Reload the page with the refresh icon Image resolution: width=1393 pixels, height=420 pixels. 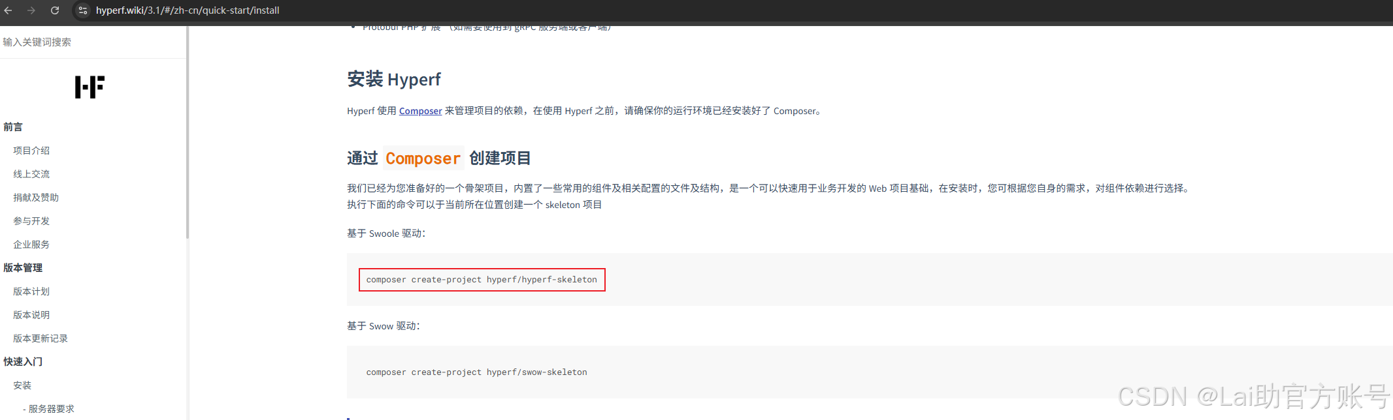point(55,10)
